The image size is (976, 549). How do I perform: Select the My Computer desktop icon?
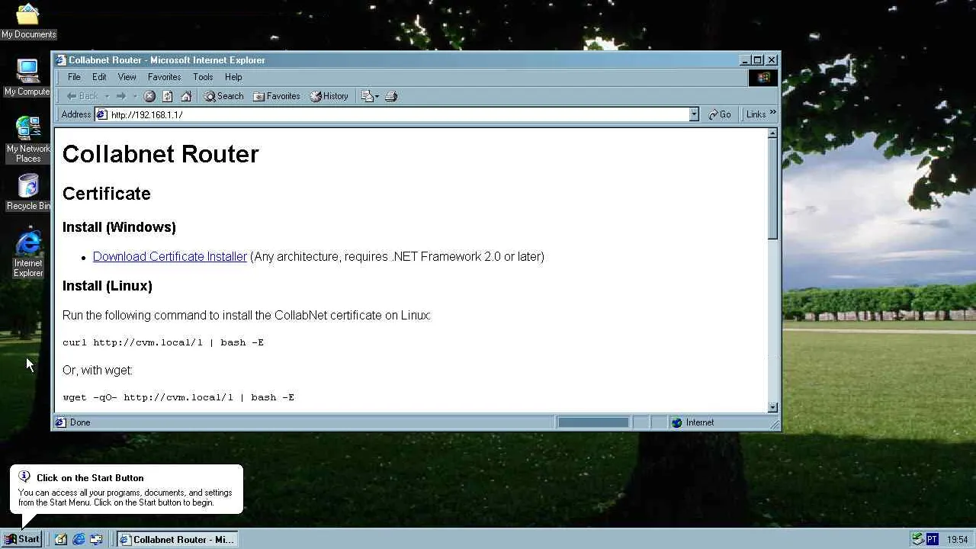point(27,78)
